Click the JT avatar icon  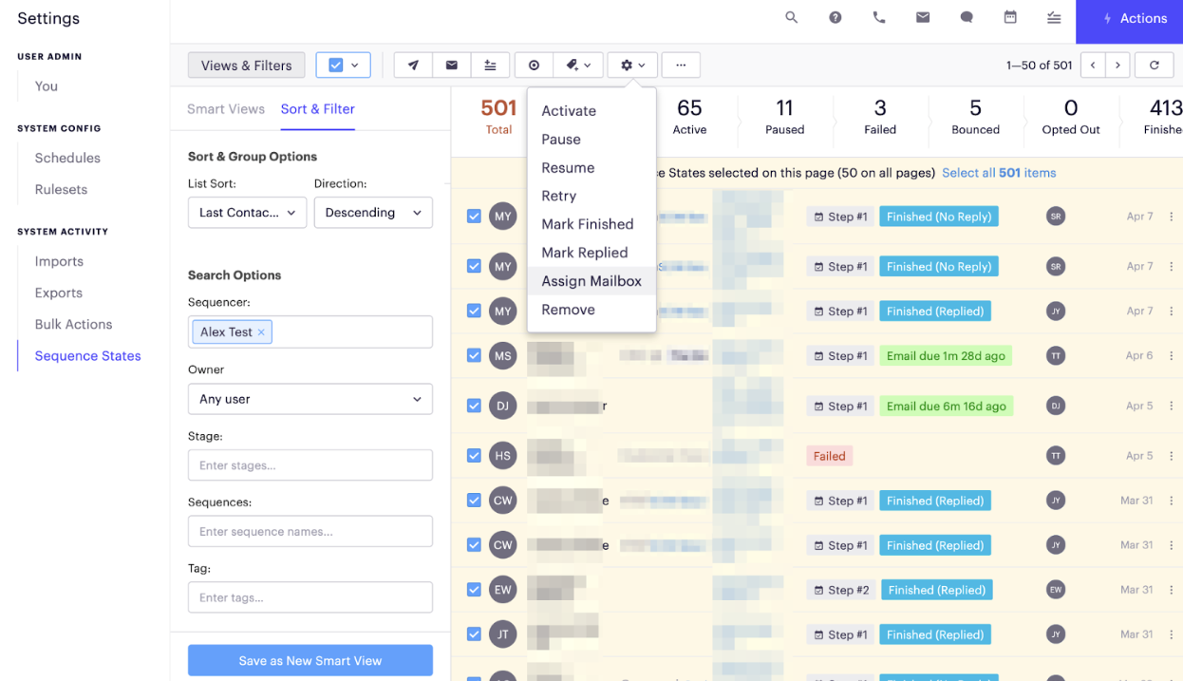point(503,634)
